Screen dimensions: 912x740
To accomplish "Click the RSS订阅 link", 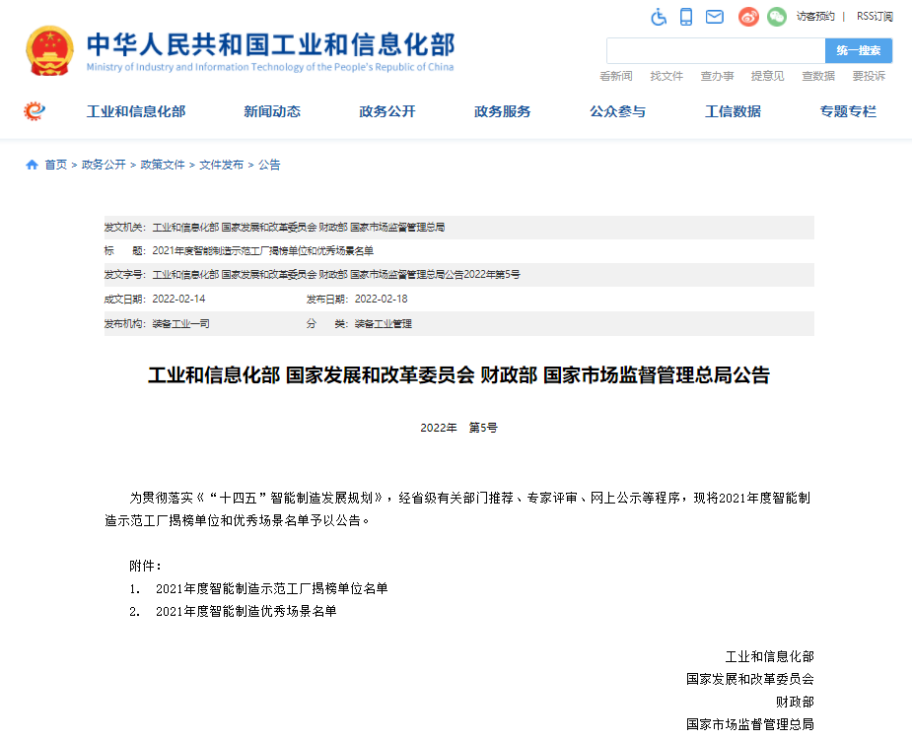I will pyautogui.click(x=875, y=17).
